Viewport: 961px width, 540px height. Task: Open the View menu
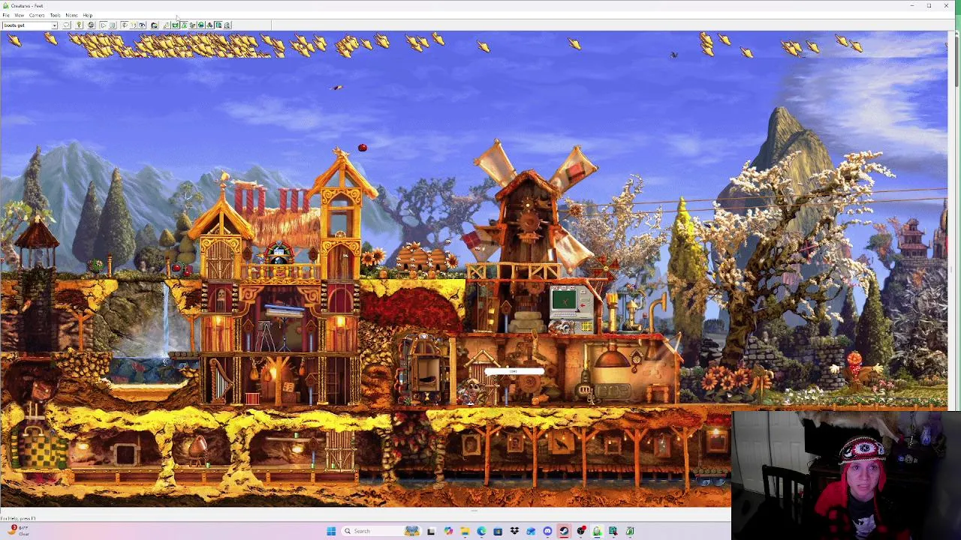click(20, 15)
